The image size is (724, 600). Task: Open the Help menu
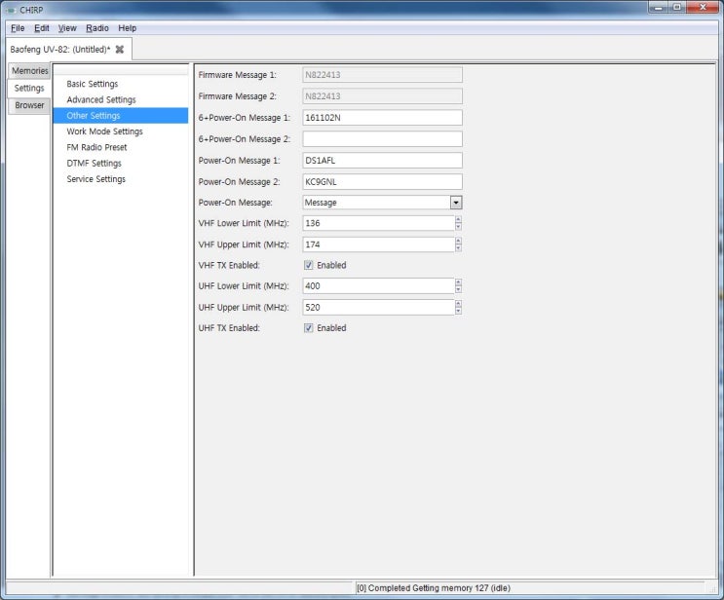(127, 28)
